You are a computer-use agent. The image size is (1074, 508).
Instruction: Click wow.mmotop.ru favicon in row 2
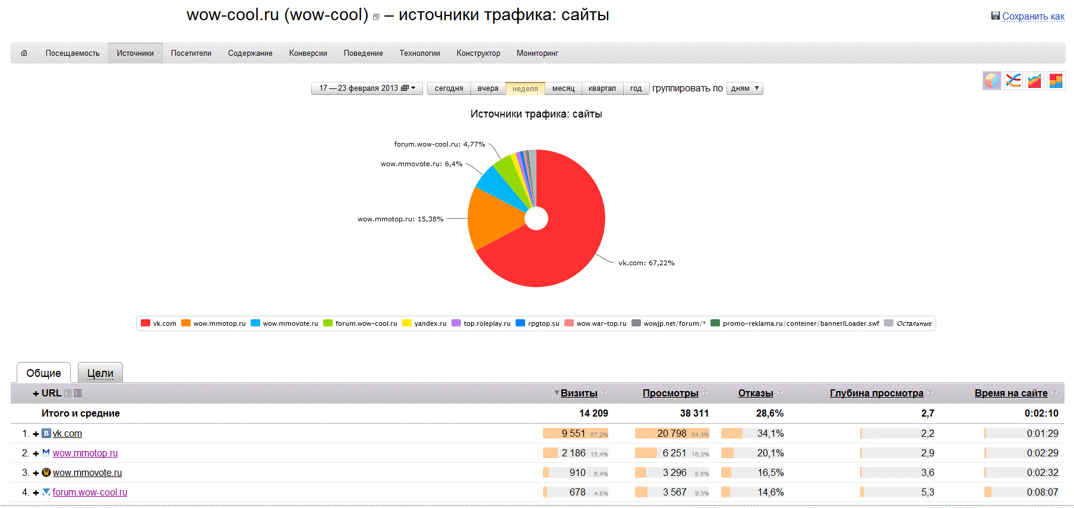46,453
